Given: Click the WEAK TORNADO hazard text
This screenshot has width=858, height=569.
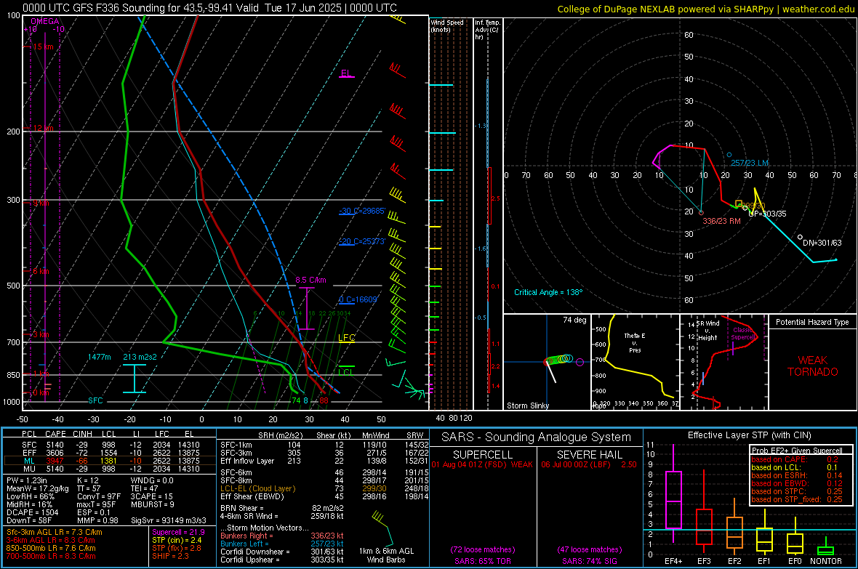Looking at the screenshot, I should pyautogui.click(x=813, y=366).
